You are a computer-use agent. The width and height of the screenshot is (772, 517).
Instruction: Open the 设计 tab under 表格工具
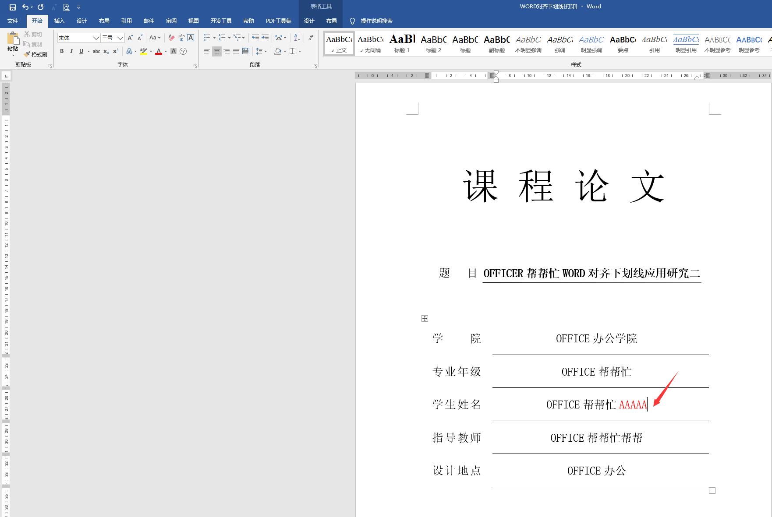point(309,21)
